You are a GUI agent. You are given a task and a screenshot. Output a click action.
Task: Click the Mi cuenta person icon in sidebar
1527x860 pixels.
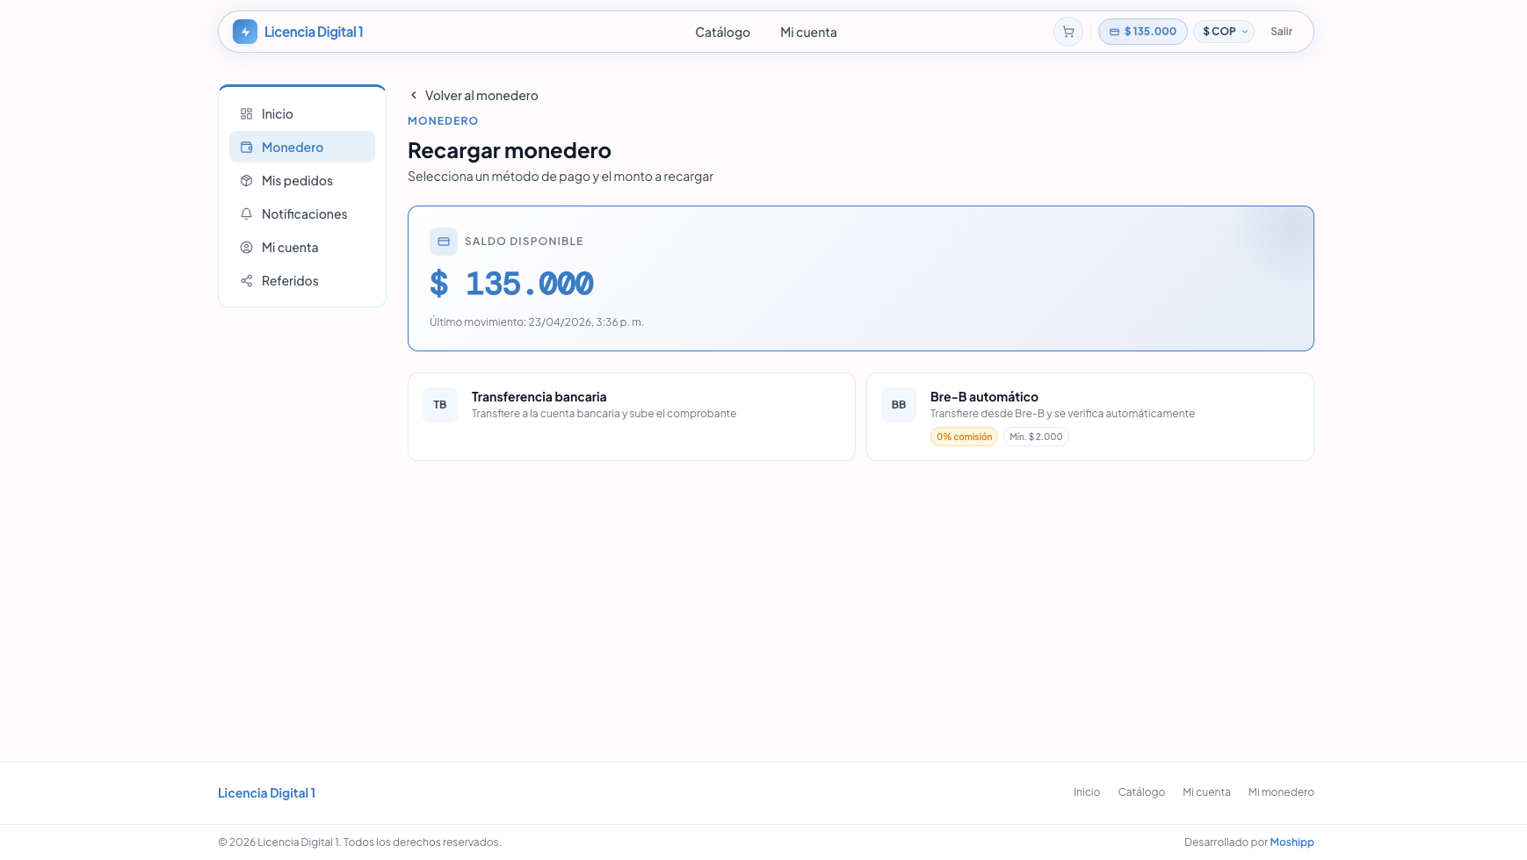point(247,247)
